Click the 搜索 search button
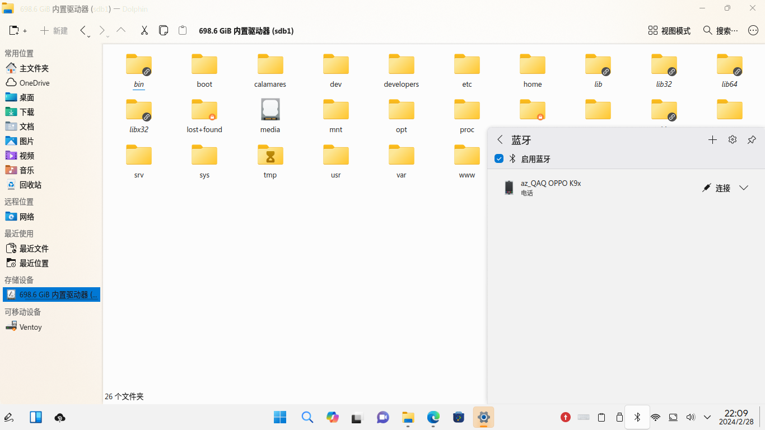Image resolution: width=765 pixels, height=430 pixels. [720, 31]
